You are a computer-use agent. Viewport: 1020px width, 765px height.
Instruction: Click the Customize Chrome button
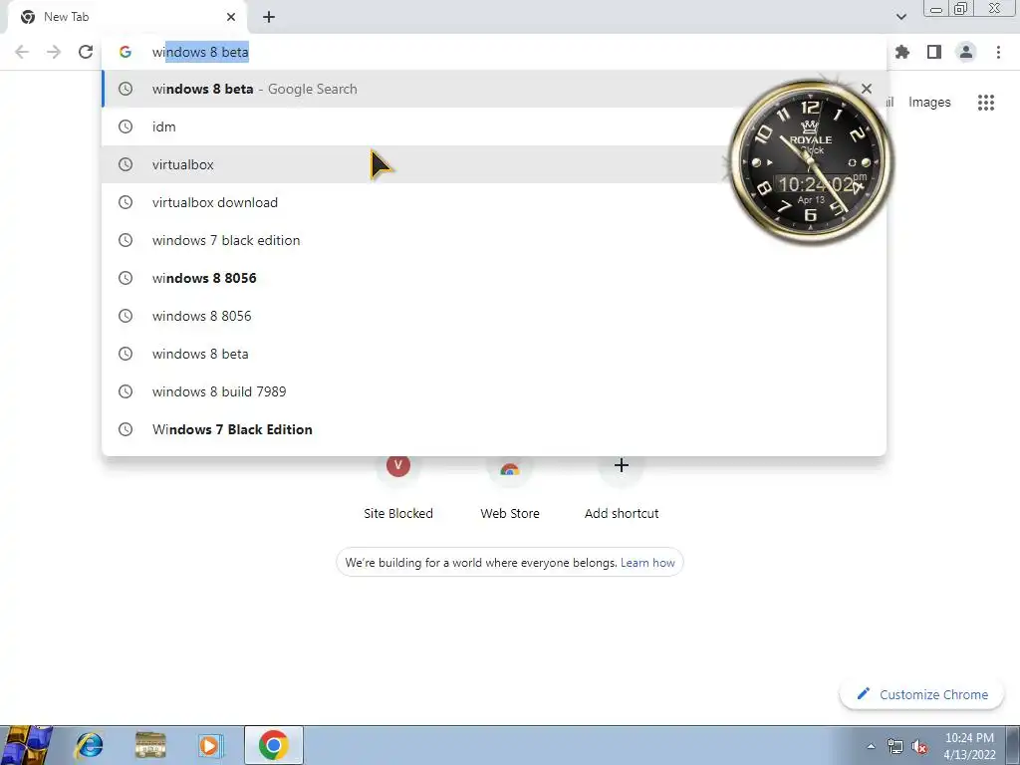pos(922,694)
